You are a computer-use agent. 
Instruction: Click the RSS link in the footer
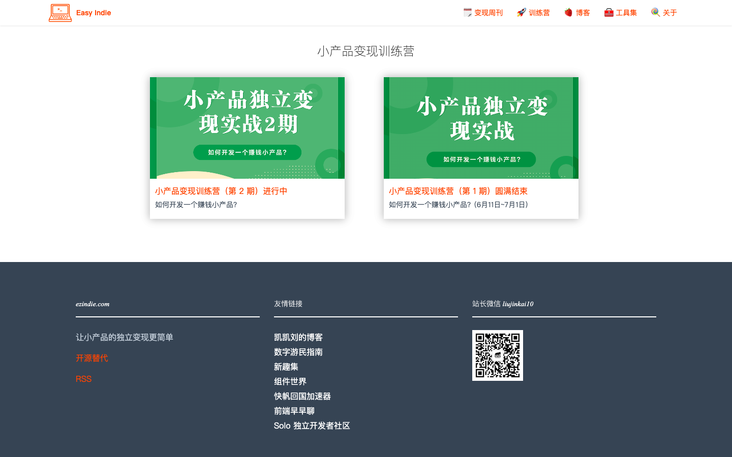83,378
